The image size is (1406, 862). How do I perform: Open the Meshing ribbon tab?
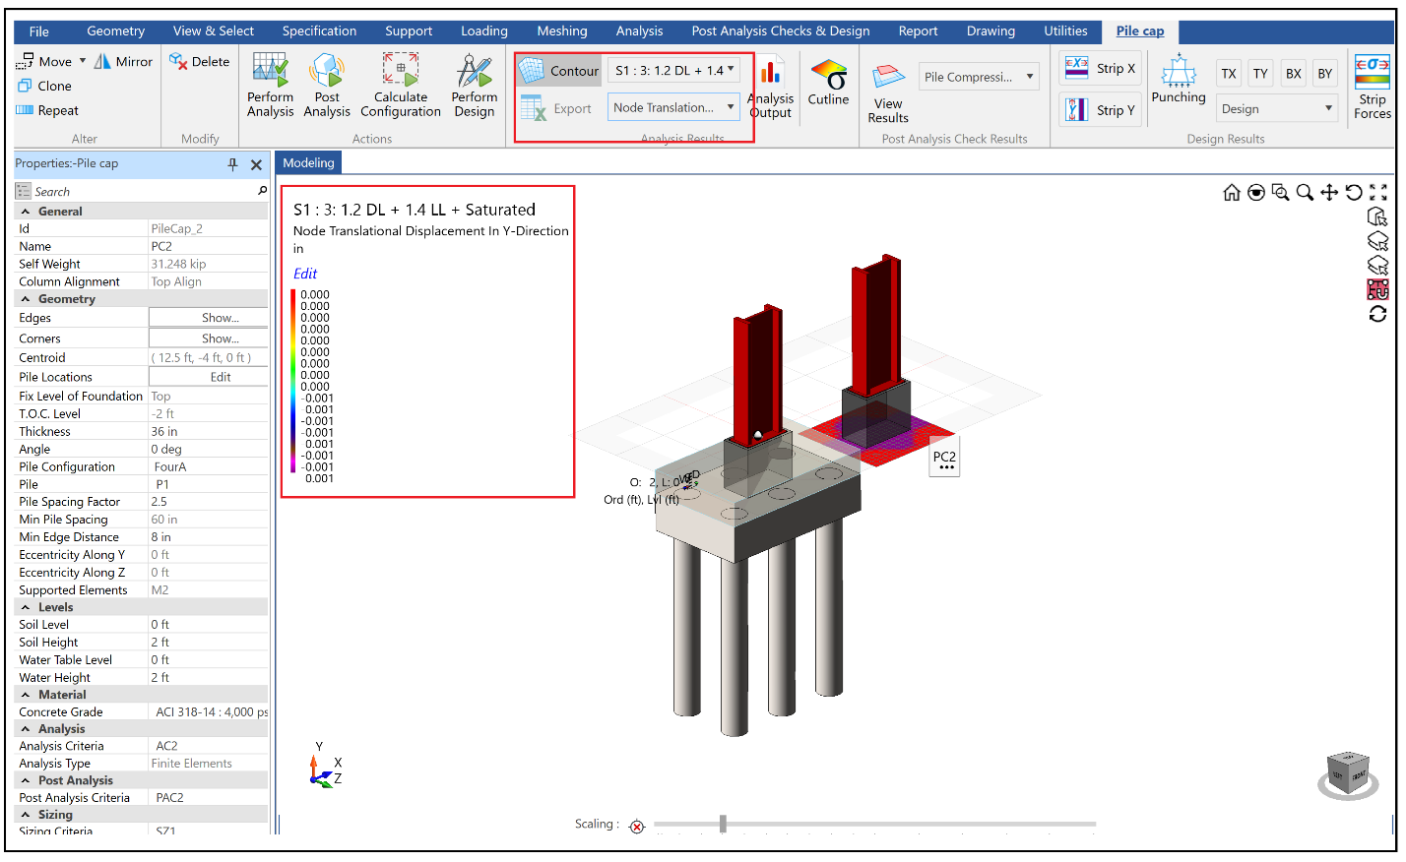[x=562, y=31]
